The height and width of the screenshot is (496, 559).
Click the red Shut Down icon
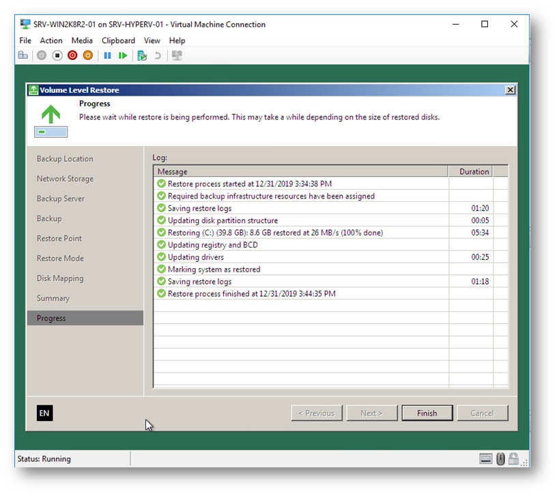point(72,55)
